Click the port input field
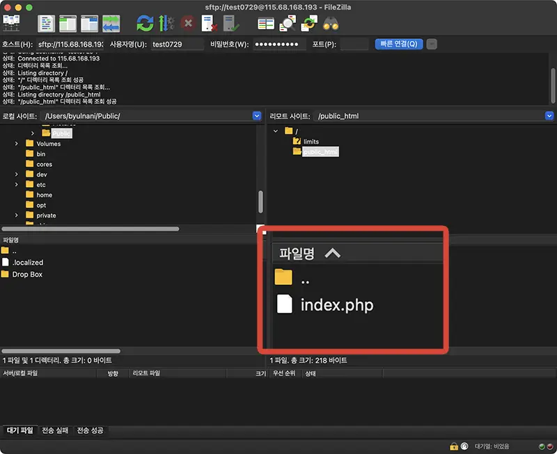The image size is (557, 454). click(x=354, y=44)
